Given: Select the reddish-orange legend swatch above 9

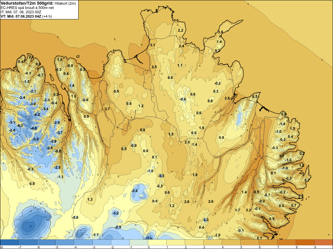Looking at the screenshot, I should click(323, 242).
